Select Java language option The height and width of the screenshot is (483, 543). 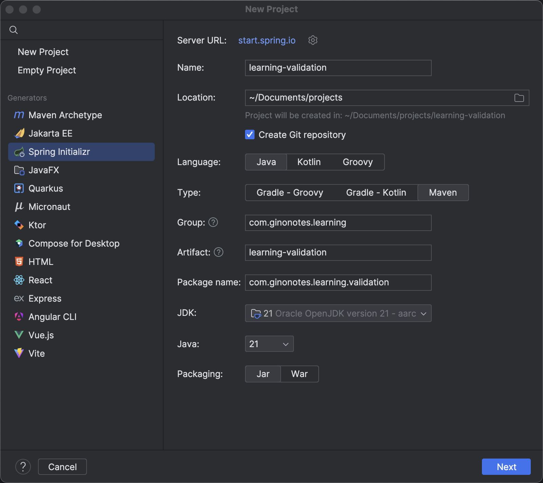[266, 162]
